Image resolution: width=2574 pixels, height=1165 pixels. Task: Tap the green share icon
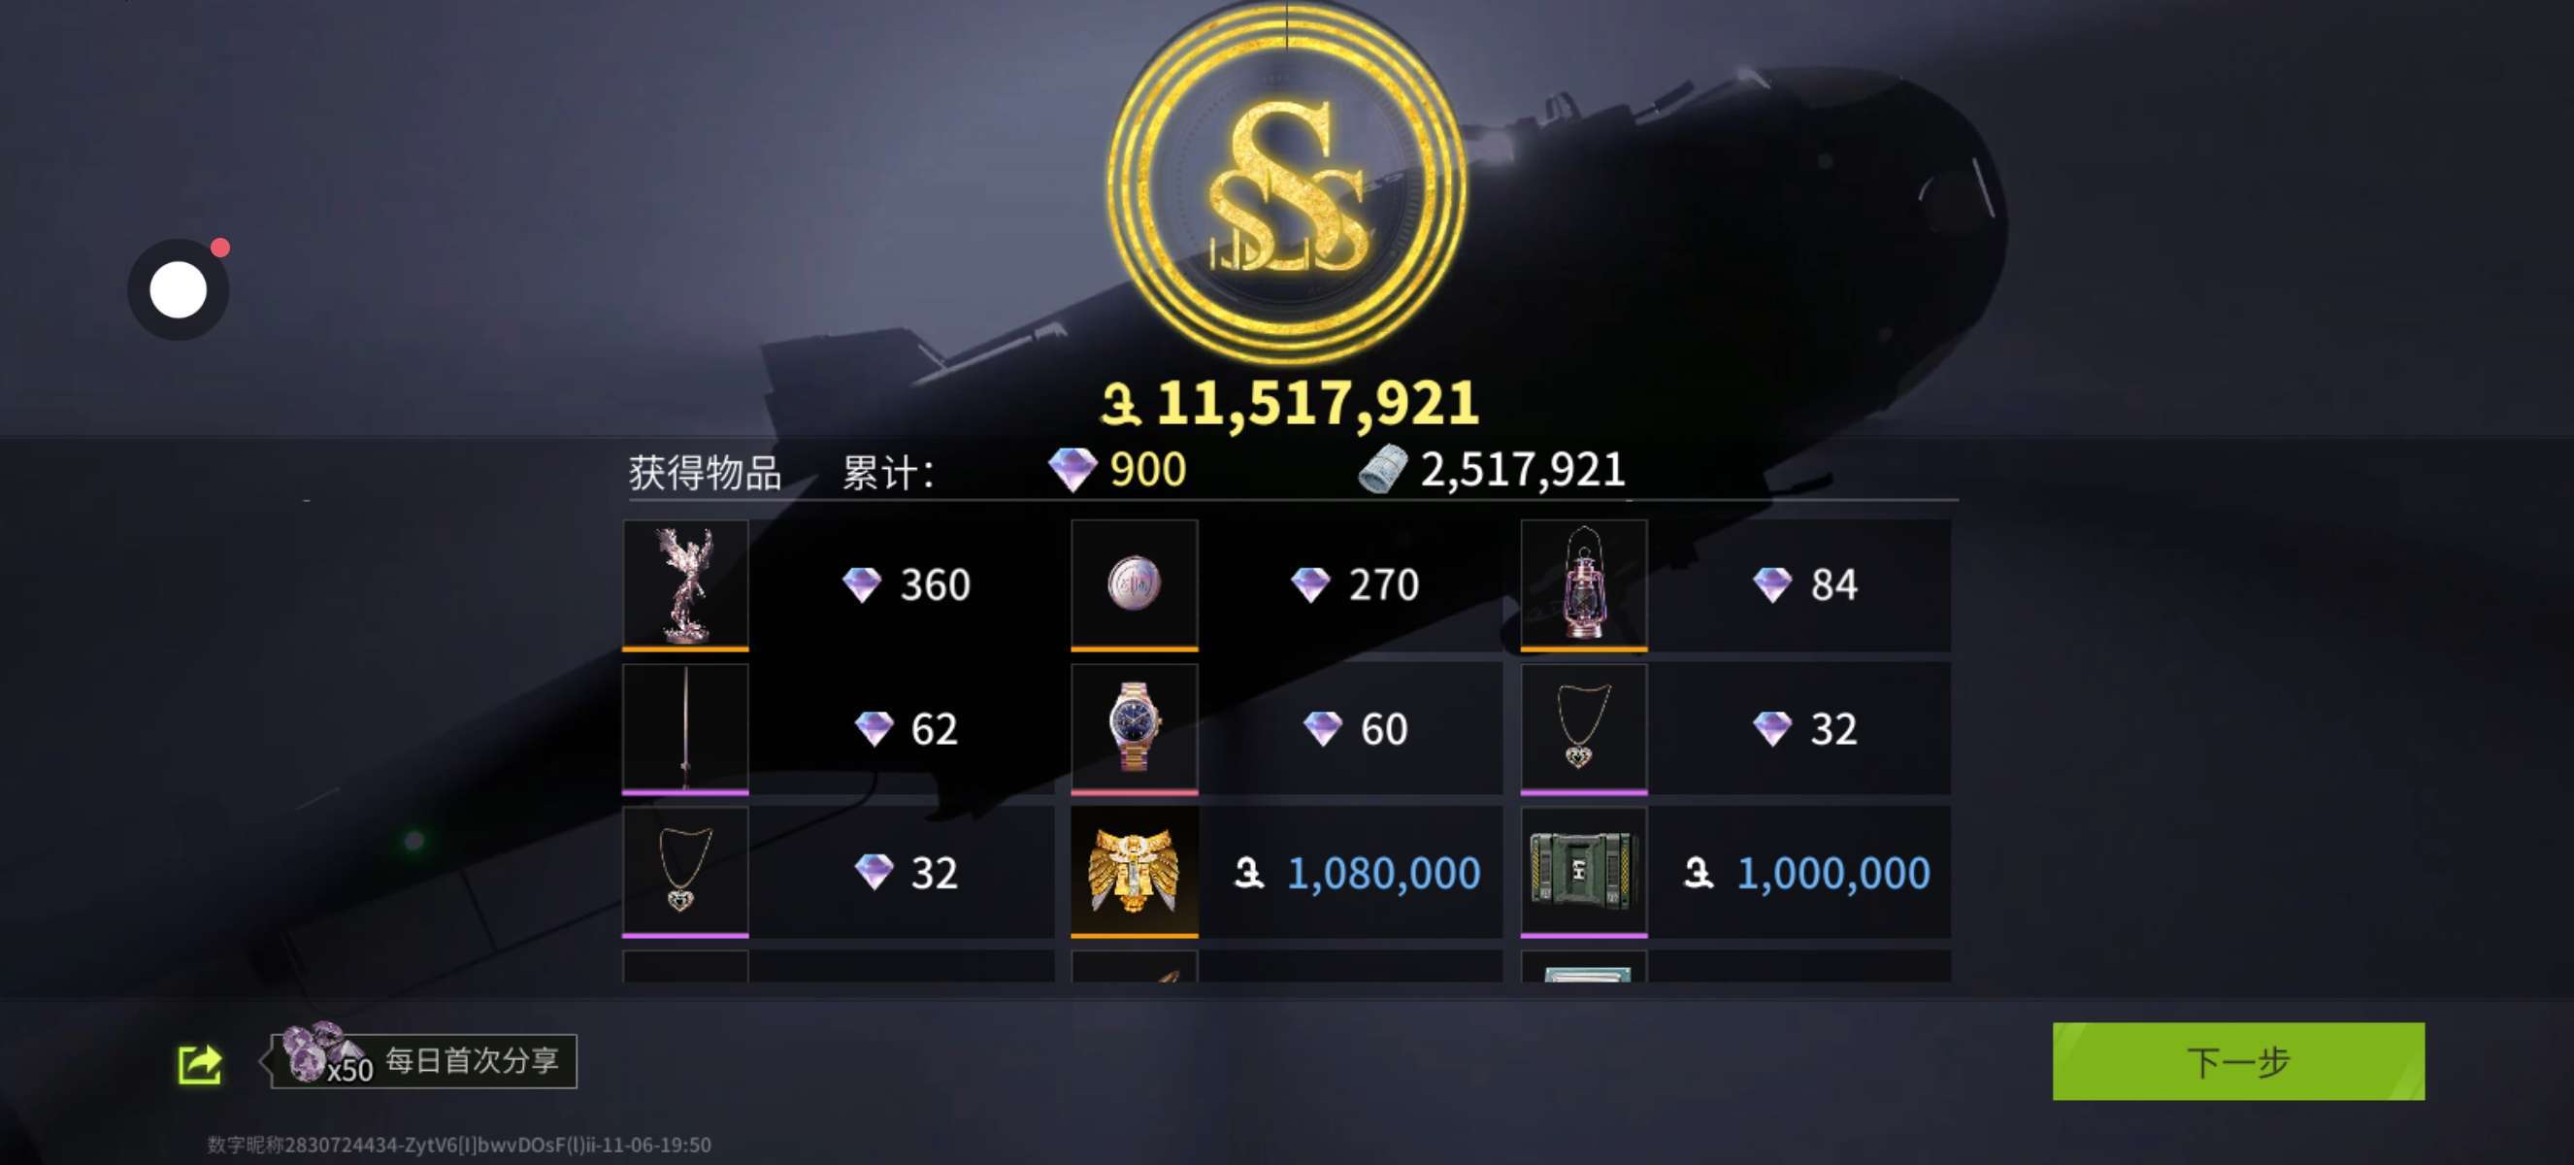tap(199, 1064)
